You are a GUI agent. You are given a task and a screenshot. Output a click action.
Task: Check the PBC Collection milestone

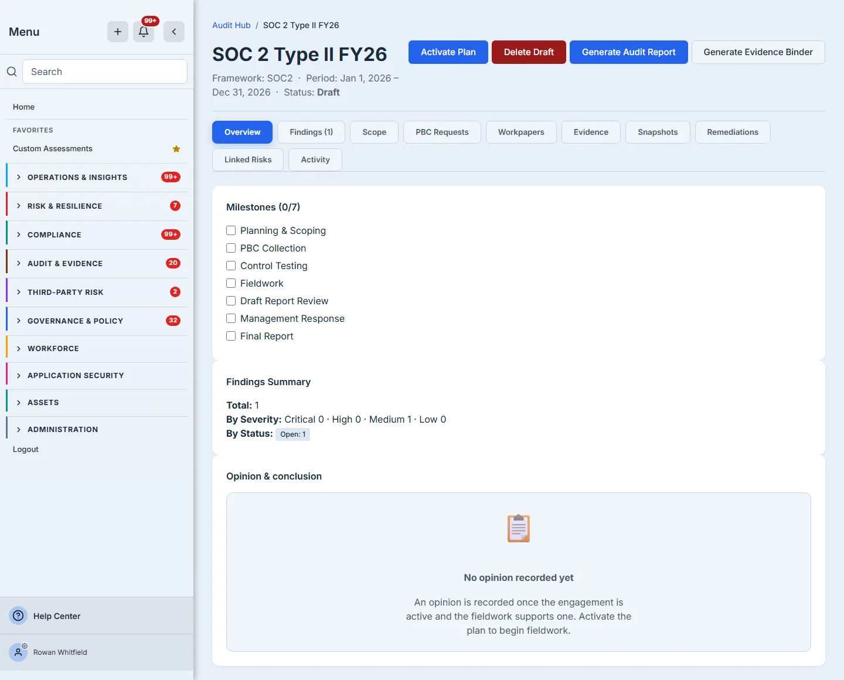click(231, 248)
